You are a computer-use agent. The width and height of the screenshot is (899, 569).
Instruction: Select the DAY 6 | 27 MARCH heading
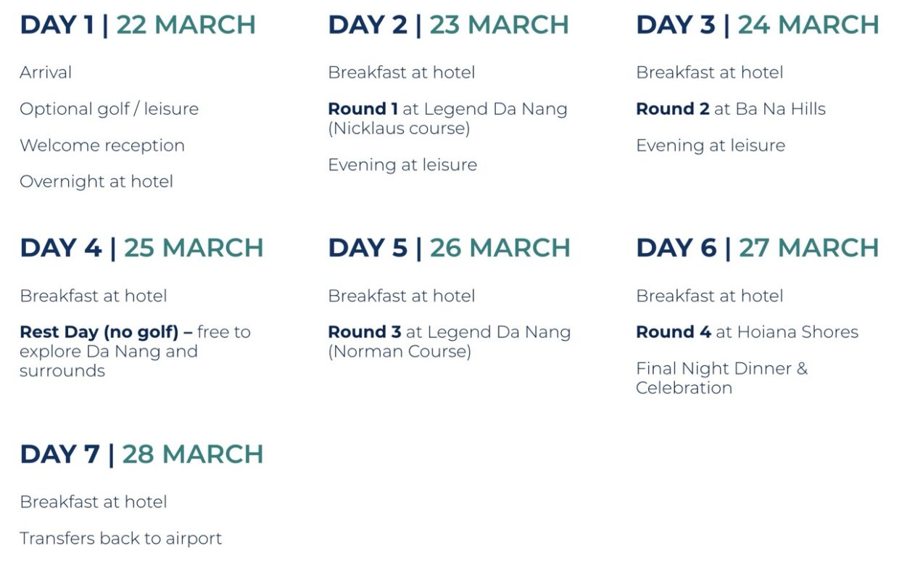pos(758,248)
